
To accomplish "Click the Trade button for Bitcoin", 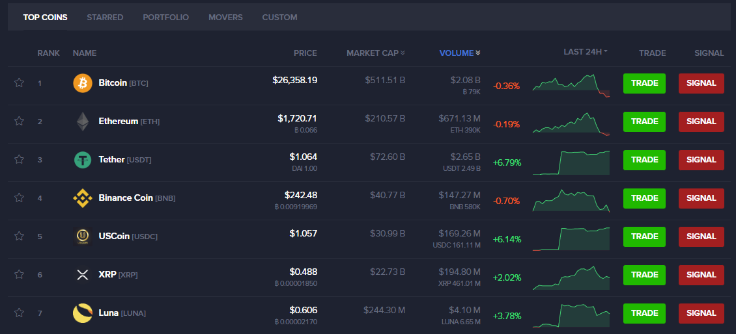I will point(644,83).
